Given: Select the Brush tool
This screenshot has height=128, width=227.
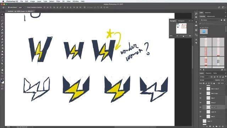Looking at the screenshot, I should (2, 36).
